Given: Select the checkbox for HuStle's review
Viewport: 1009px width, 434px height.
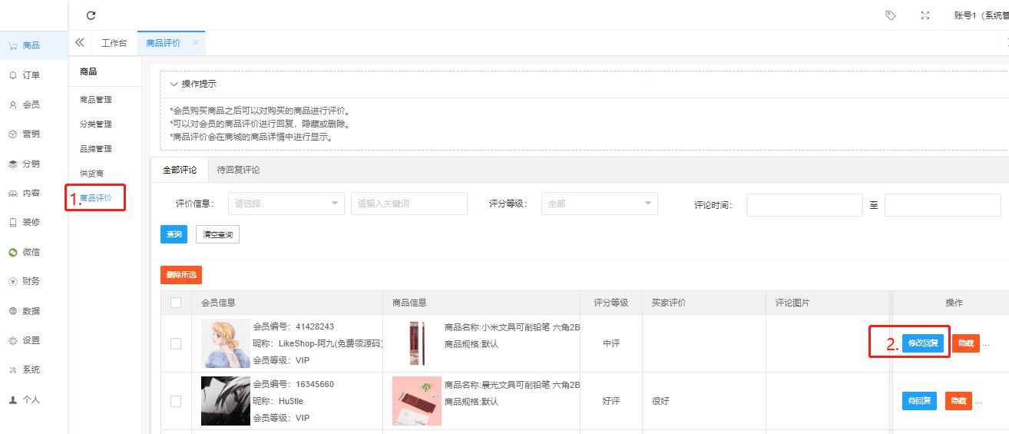Looking at the screenshot, I should 176,401.
